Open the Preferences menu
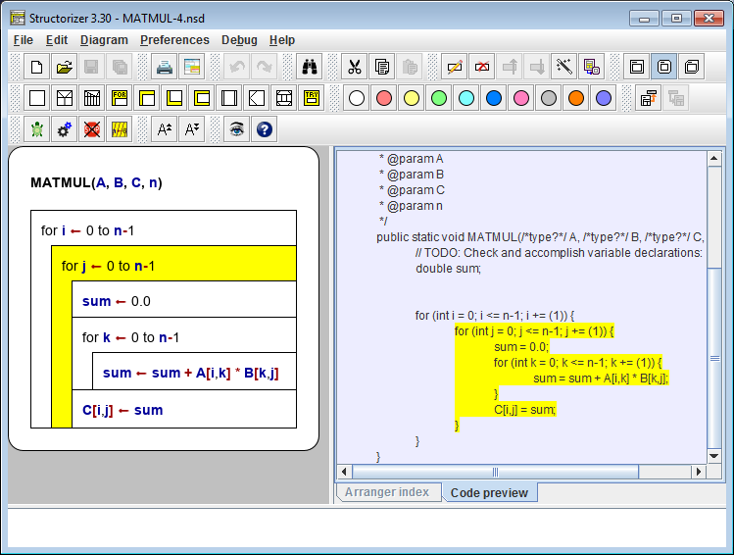 pyautogui.click(x=174, y=40)
